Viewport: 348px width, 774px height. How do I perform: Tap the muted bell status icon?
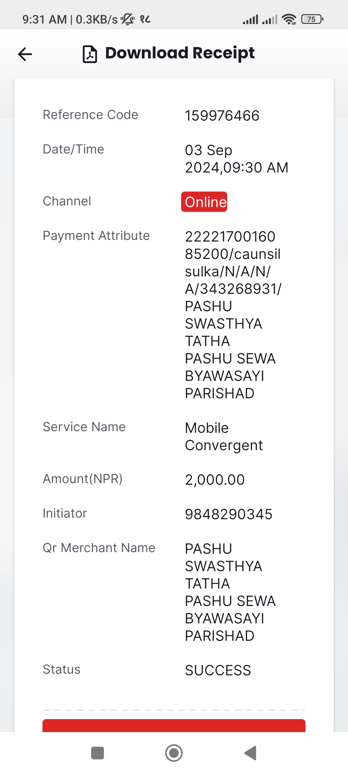click(128, 19)
